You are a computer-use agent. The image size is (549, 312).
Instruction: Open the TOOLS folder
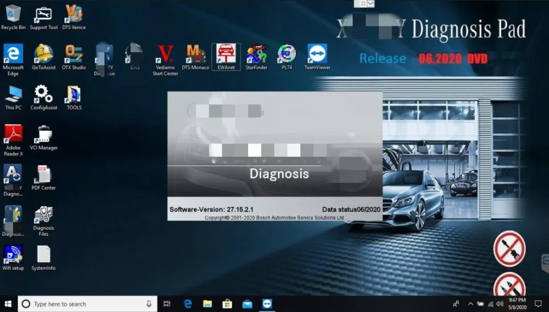(74, 97)
